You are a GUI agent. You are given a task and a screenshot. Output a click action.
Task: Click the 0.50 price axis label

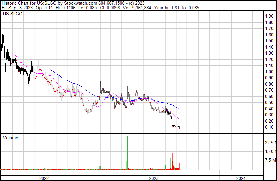pos(269,103)
